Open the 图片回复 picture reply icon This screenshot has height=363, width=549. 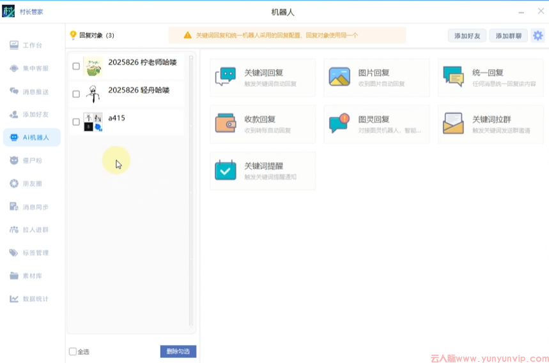pyautogui.click(x=339, y=77)
